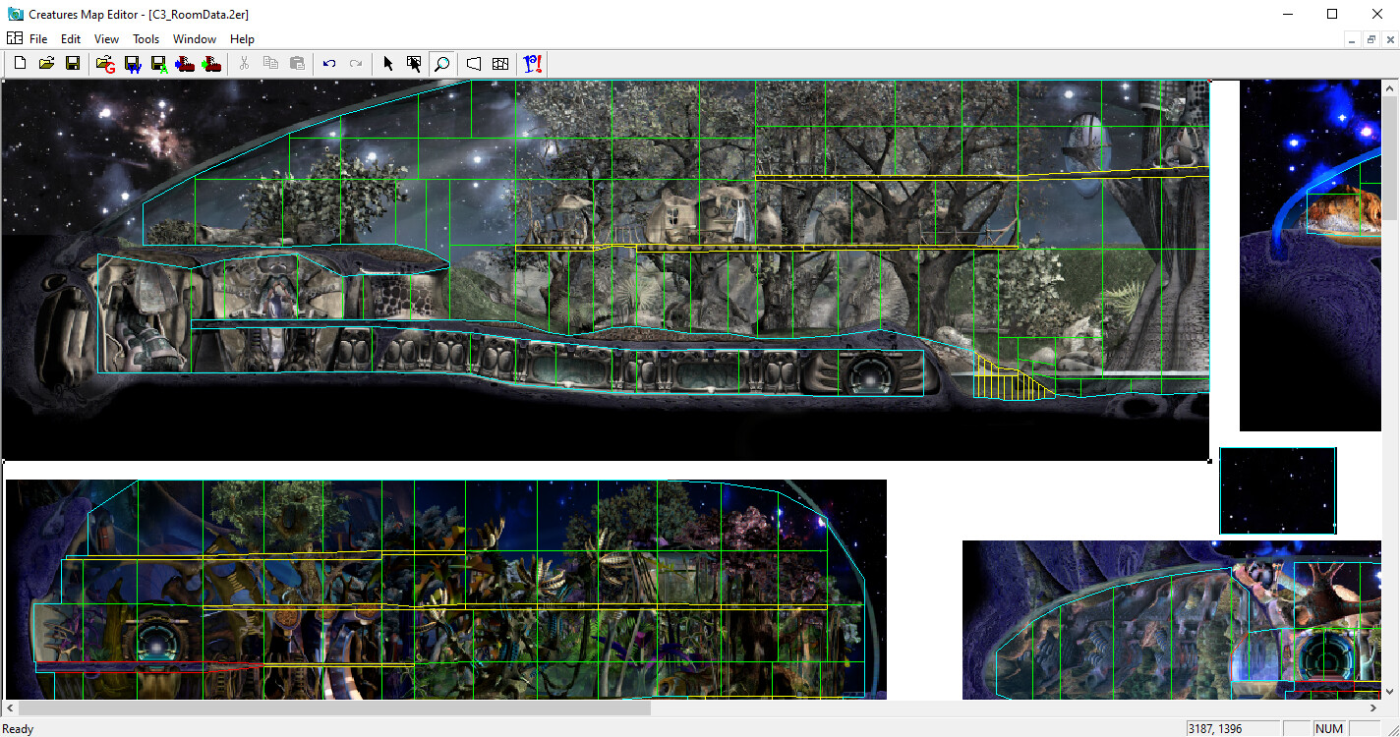The height and width of the screenshot is (737, 1400).
Task: Open the room grid table tool
Action: click(x=499, y=63)
